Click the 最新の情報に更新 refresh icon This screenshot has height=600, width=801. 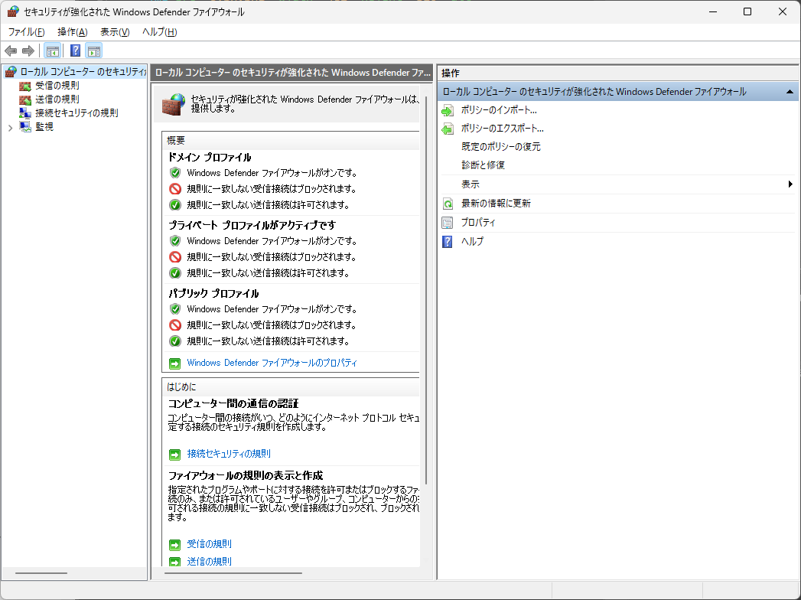pos(448,204)
